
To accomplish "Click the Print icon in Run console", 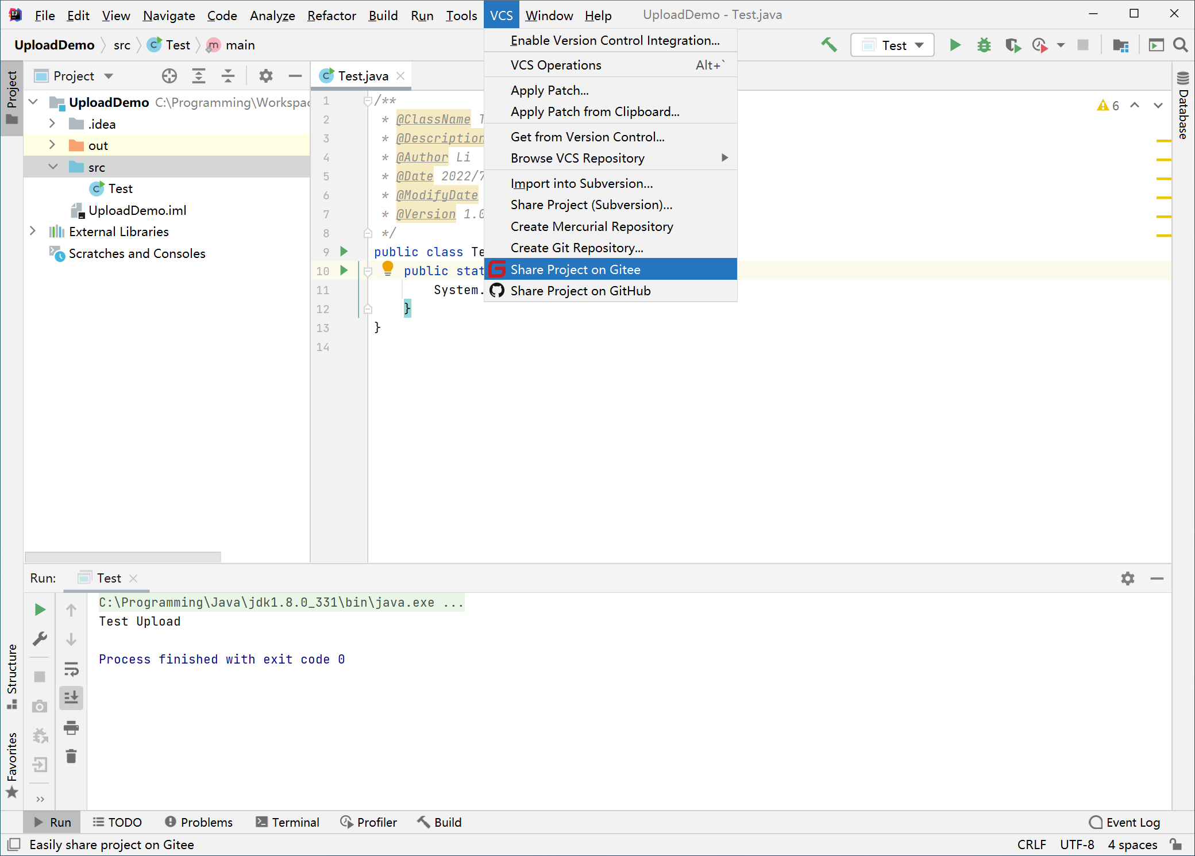I will 71,728.
